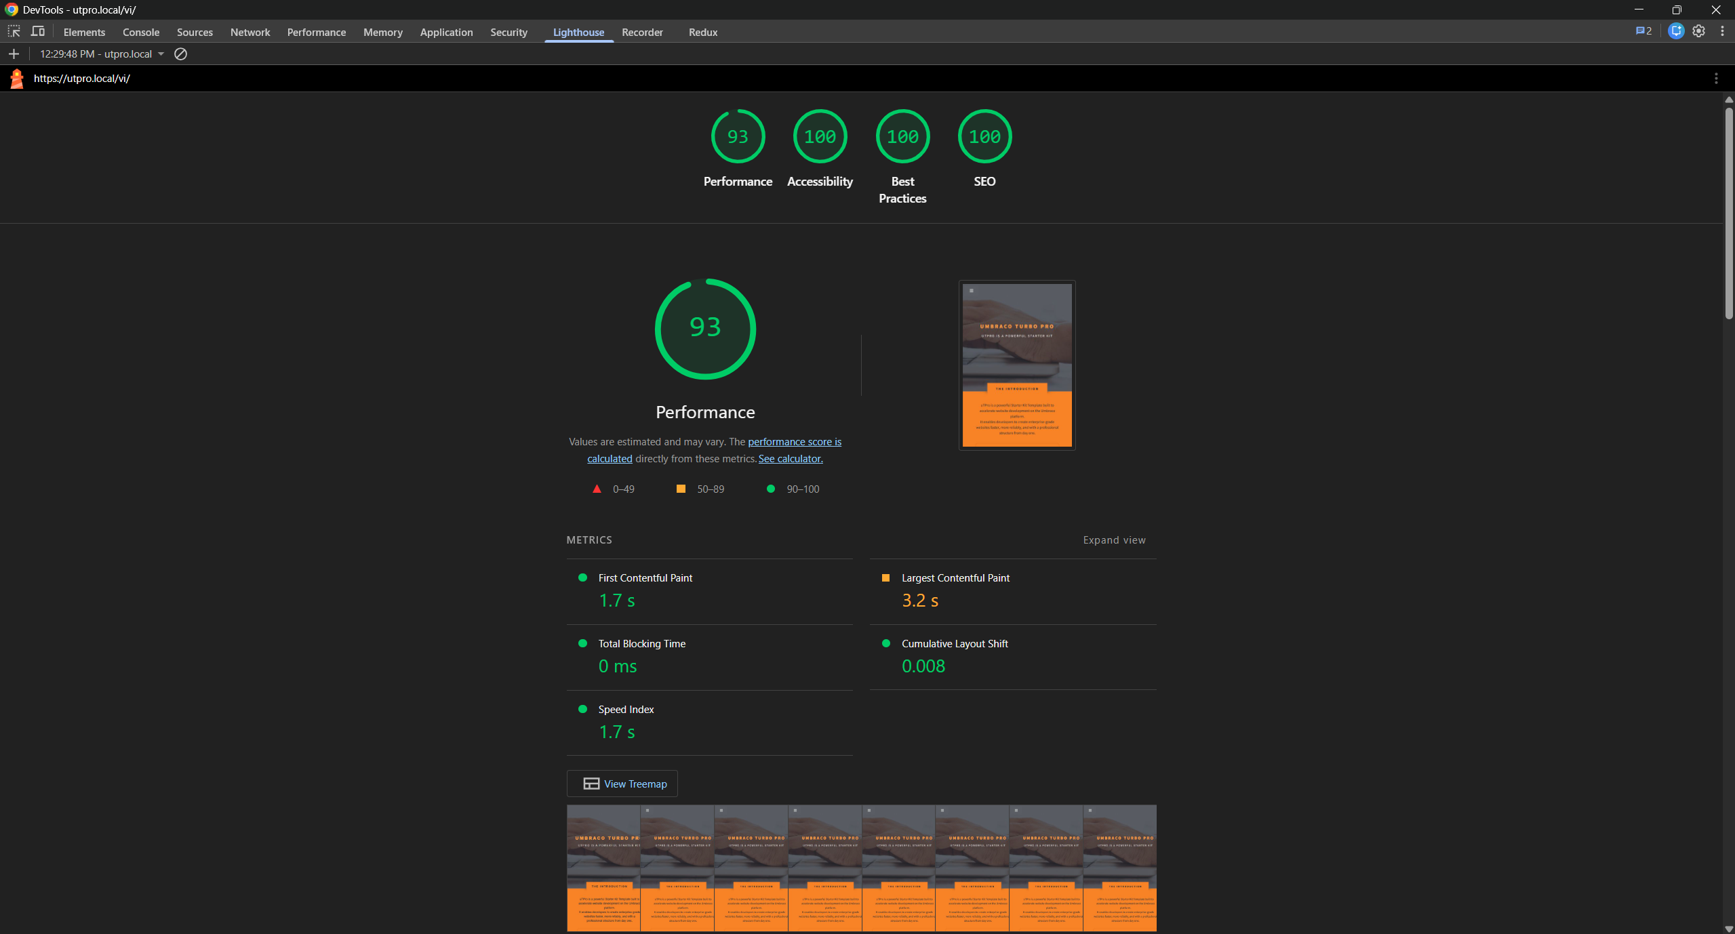Click the METRICS section heading
The image size is (1735, 934).
(x=589, y=540)
